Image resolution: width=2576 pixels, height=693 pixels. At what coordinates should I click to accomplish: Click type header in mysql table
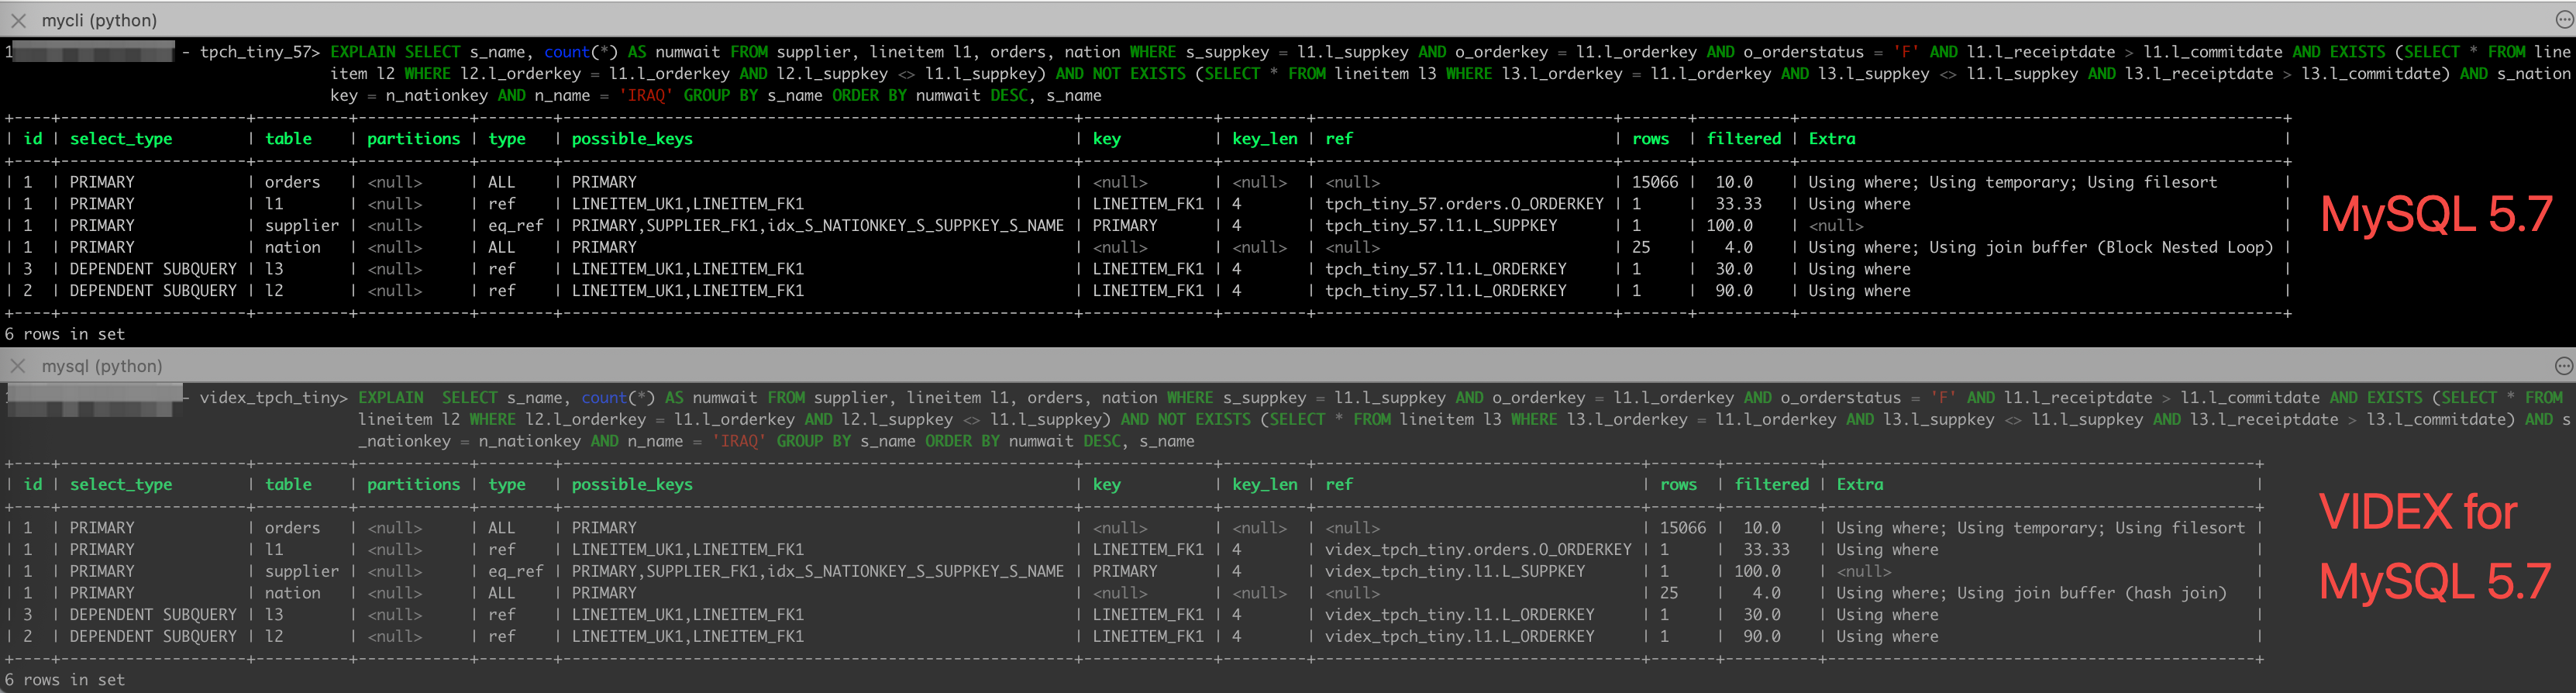coord(507,485)
